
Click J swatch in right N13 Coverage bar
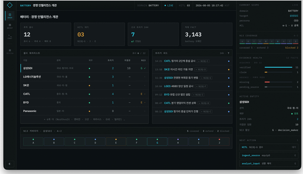(x=296, y=41)
